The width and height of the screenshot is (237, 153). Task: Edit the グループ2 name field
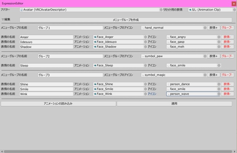[70, 56]
